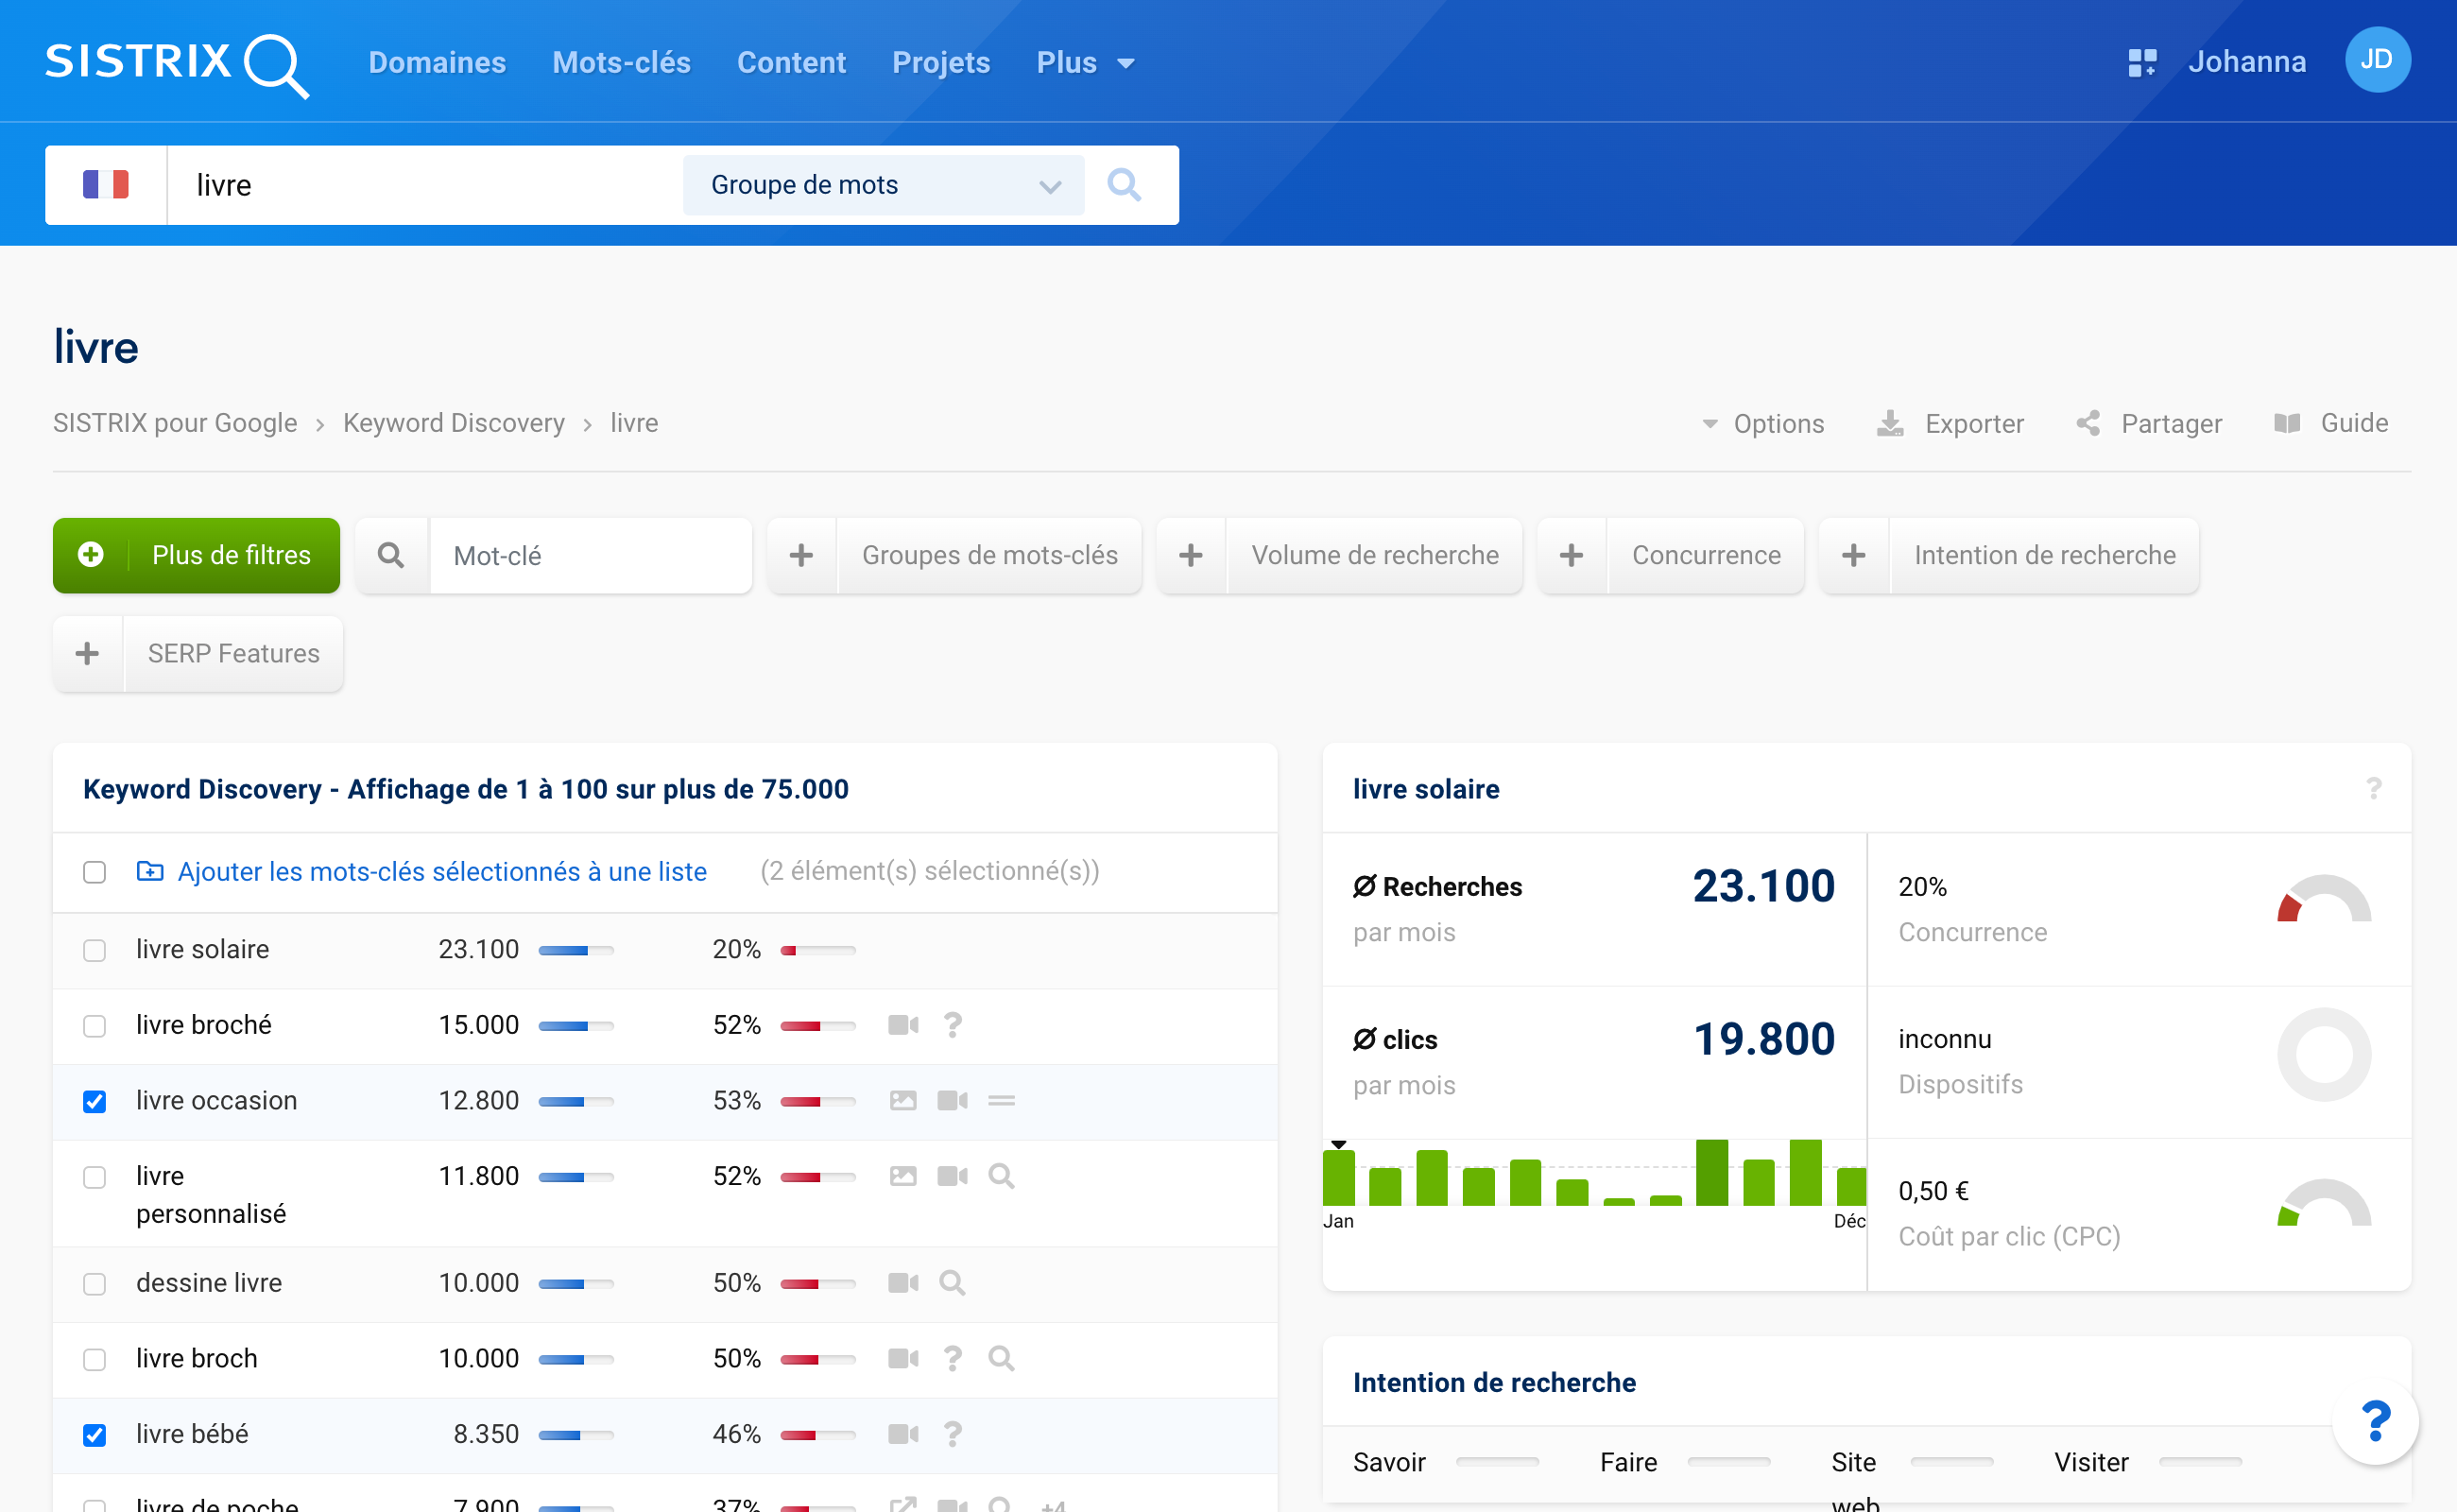
Task: Toggle checkbox for livre occasion row
Action: pos(94,1100)
